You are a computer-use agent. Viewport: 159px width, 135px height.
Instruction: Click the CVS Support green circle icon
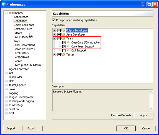click(68, 50)
